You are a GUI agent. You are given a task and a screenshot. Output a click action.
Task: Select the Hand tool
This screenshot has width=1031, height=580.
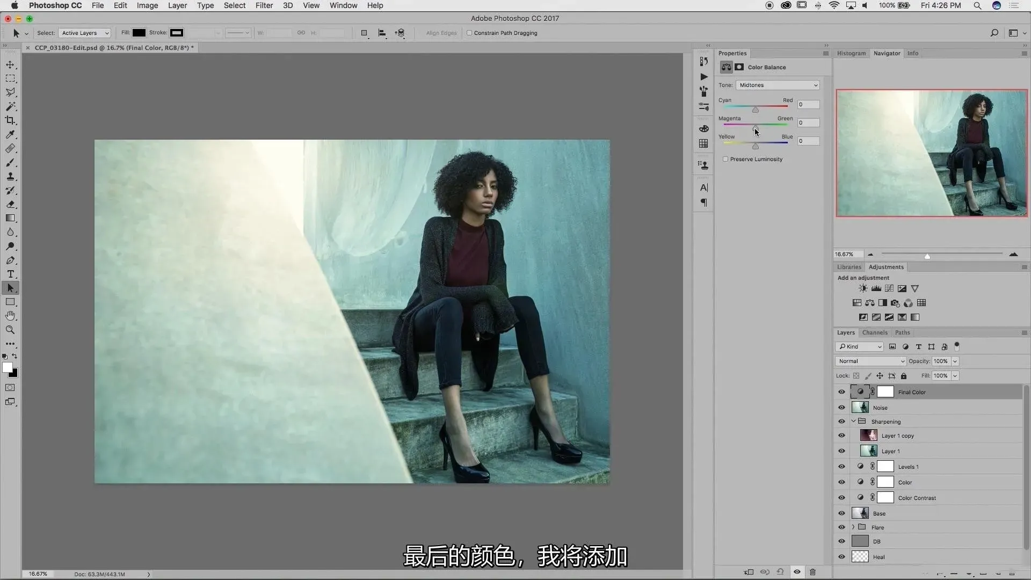pyautogui.click(x=10, y=316)
